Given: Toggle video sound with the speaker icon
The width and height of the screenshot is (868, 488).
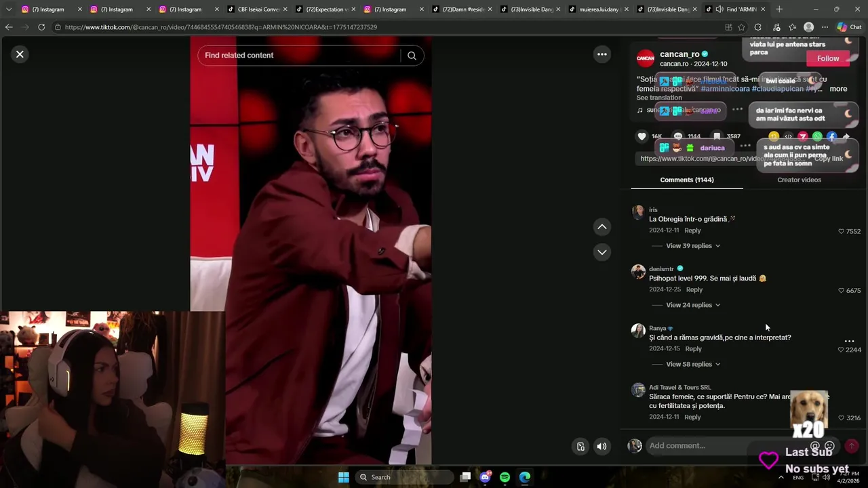Looking at the screenshot, I should tap(601, 446).
